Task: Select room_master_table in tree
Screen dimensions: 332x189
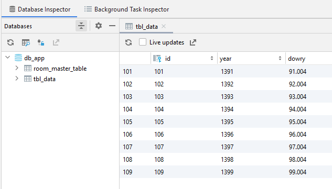Action: coord(60,69)
